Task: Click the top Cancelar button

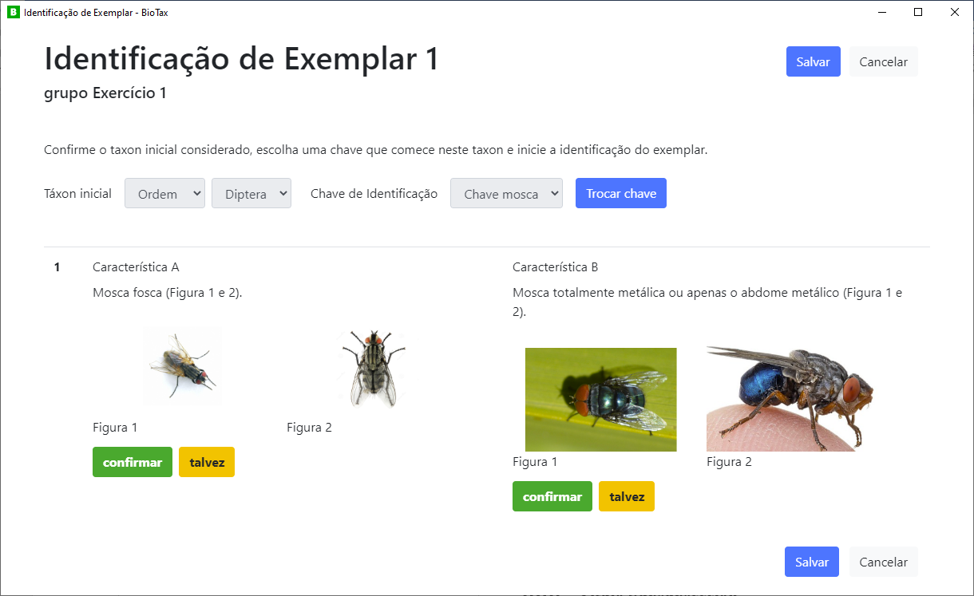Action: click(883, 61)
